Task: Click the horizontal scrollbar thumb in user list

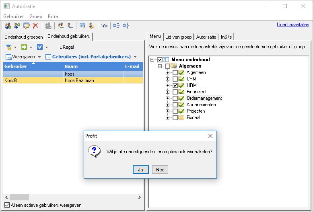Action: (20, 197)
